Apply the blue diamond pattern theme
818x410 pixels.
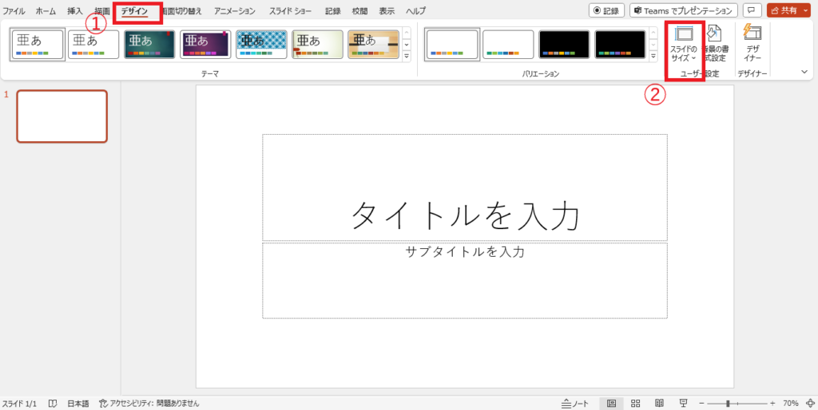click(x=261, y=45)
